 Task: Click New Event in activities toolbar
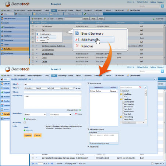point(37,19)
